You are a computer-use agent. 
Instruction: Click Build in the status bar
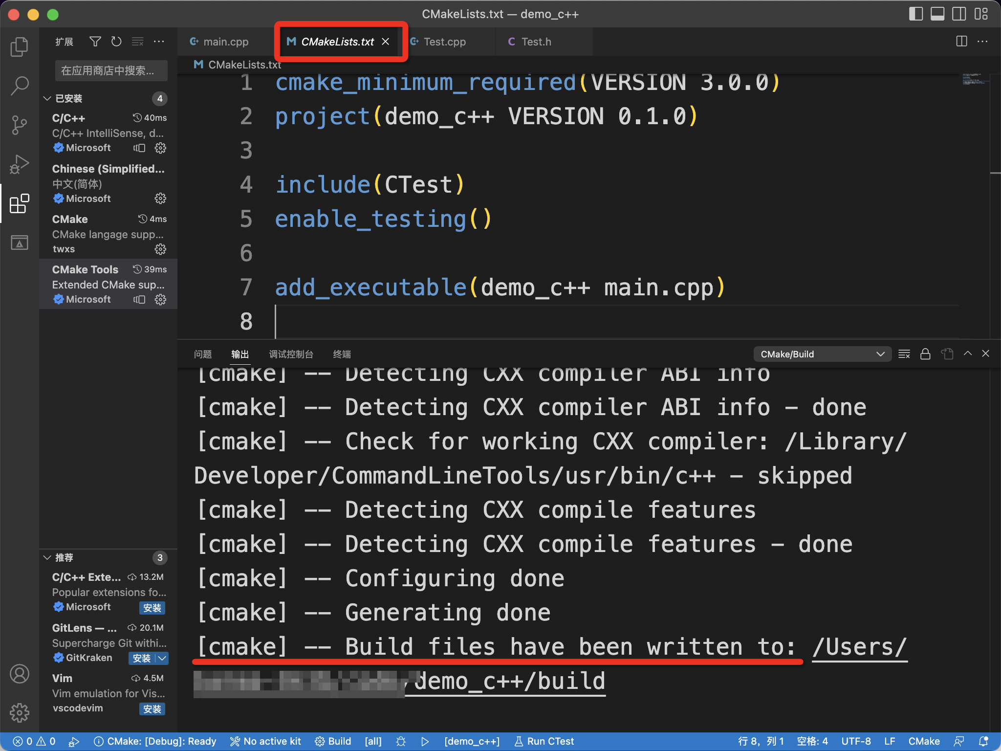click(x=333, y=741)
